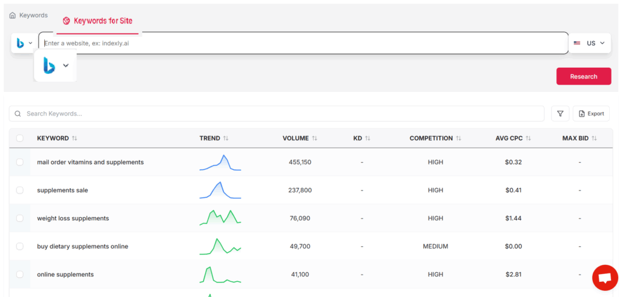This screenshot has height=297, width=620.
Task: Click trend chart for weight loss supplements
Action: (x=220, y=218)
